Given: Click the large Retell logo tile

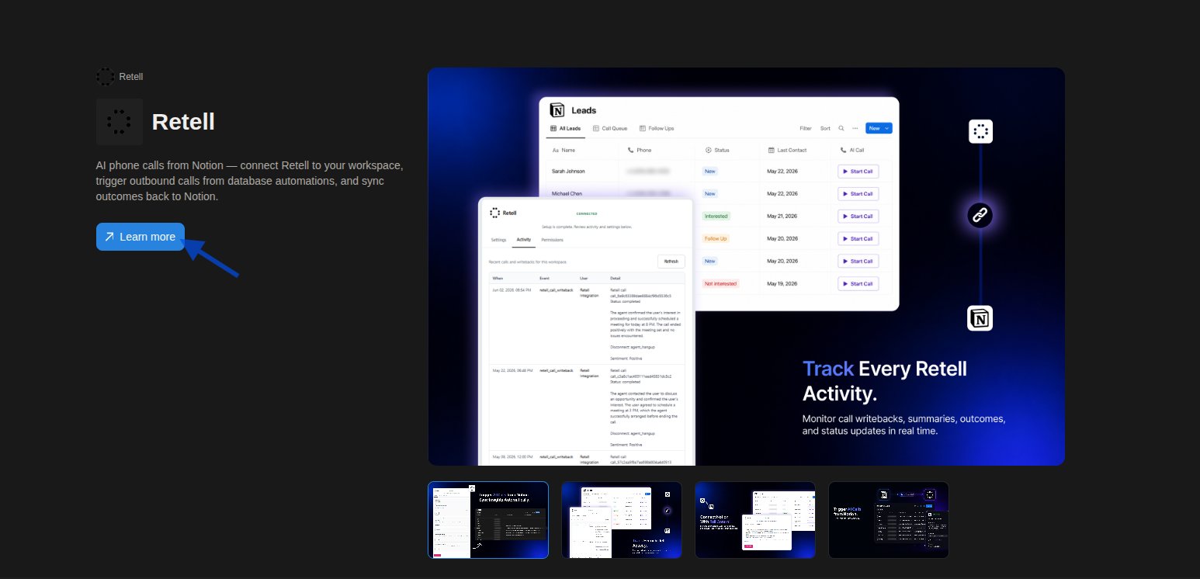Looking at the screenshot, I should click(120, 122).
